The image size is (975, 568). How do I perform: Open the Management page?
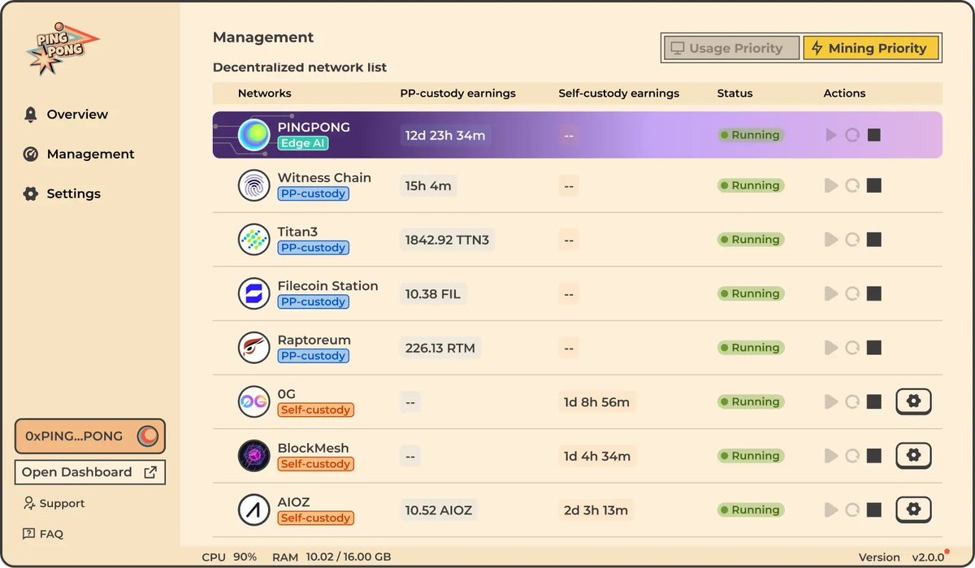pyautogui.click(x=79, y=154)
